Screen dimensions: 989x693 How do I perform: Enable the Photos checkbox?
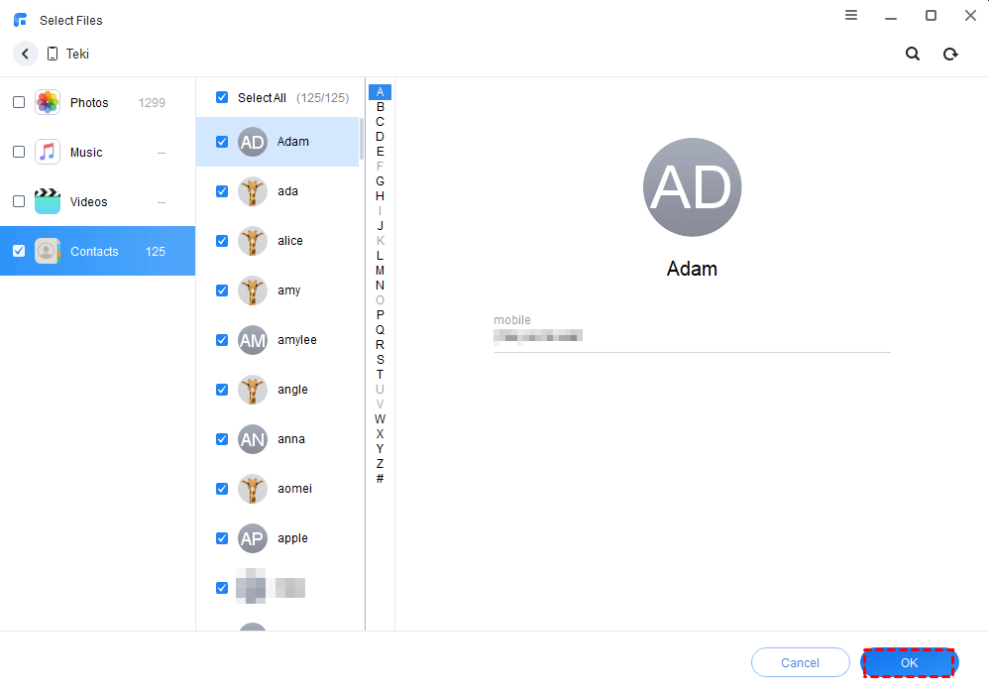pyautogui.click(x=19, y=102)
